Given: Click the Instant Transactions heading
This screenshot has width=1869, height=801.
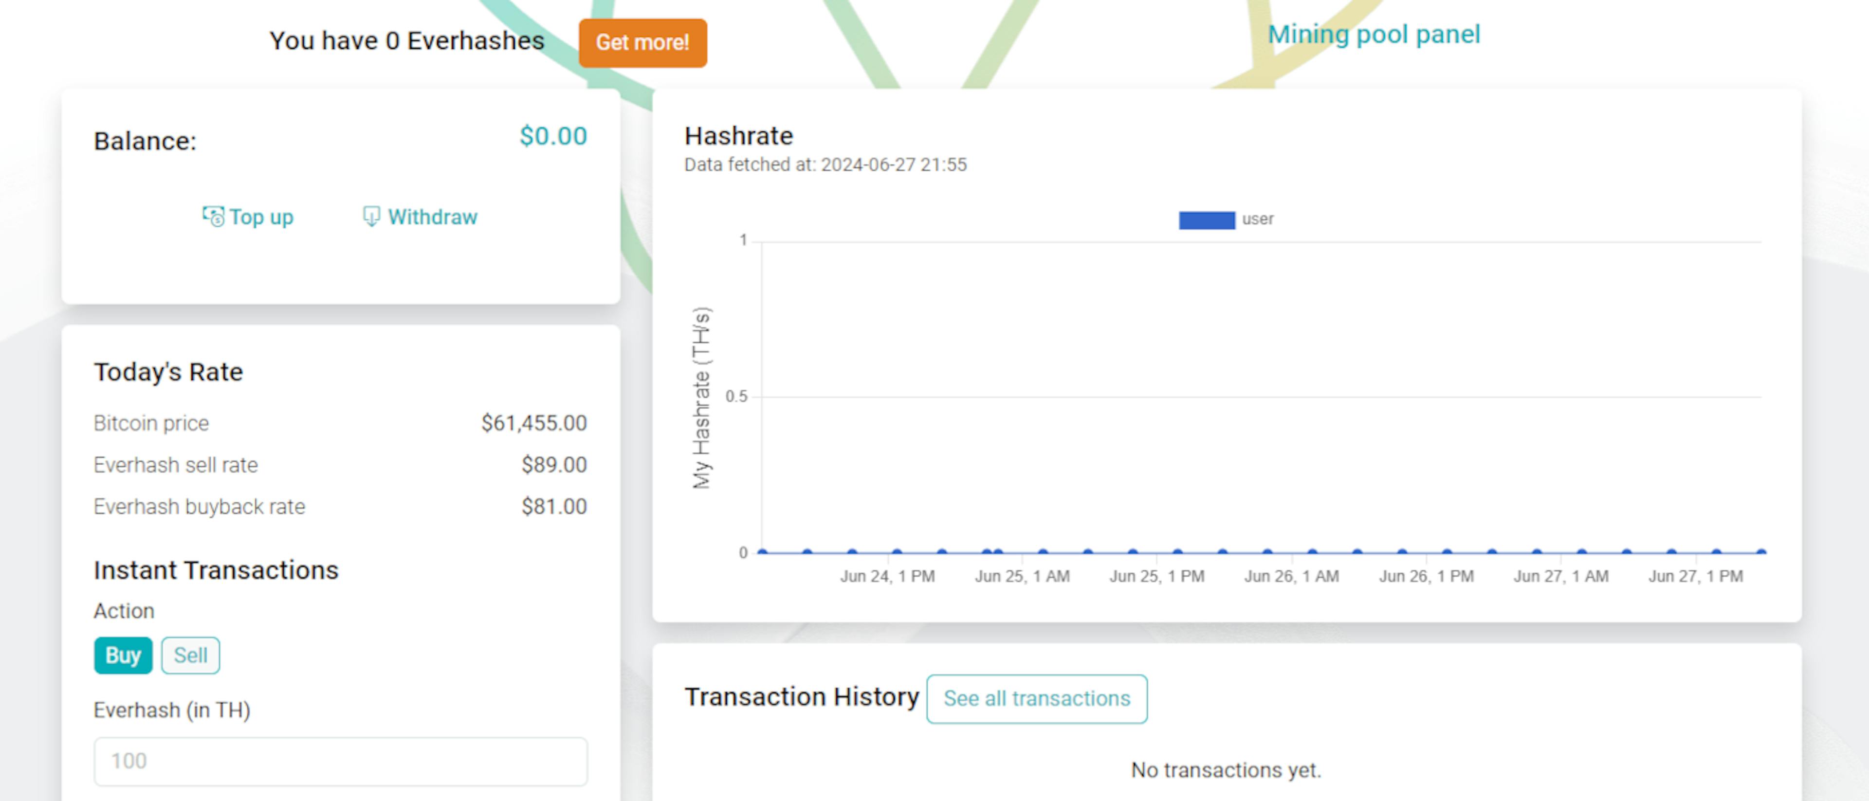Looking at the screenshot, I should pos(216,570).
